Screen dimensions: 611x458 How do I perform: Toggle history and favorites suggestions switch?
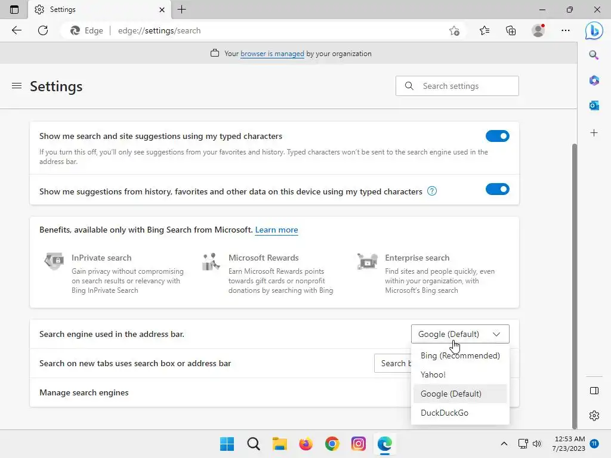coord(497,189)
